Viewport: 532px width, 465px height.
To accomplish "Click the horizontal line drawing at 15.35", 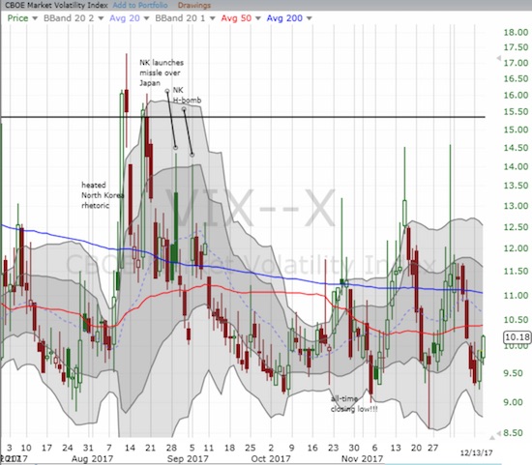I will [243, 117].
